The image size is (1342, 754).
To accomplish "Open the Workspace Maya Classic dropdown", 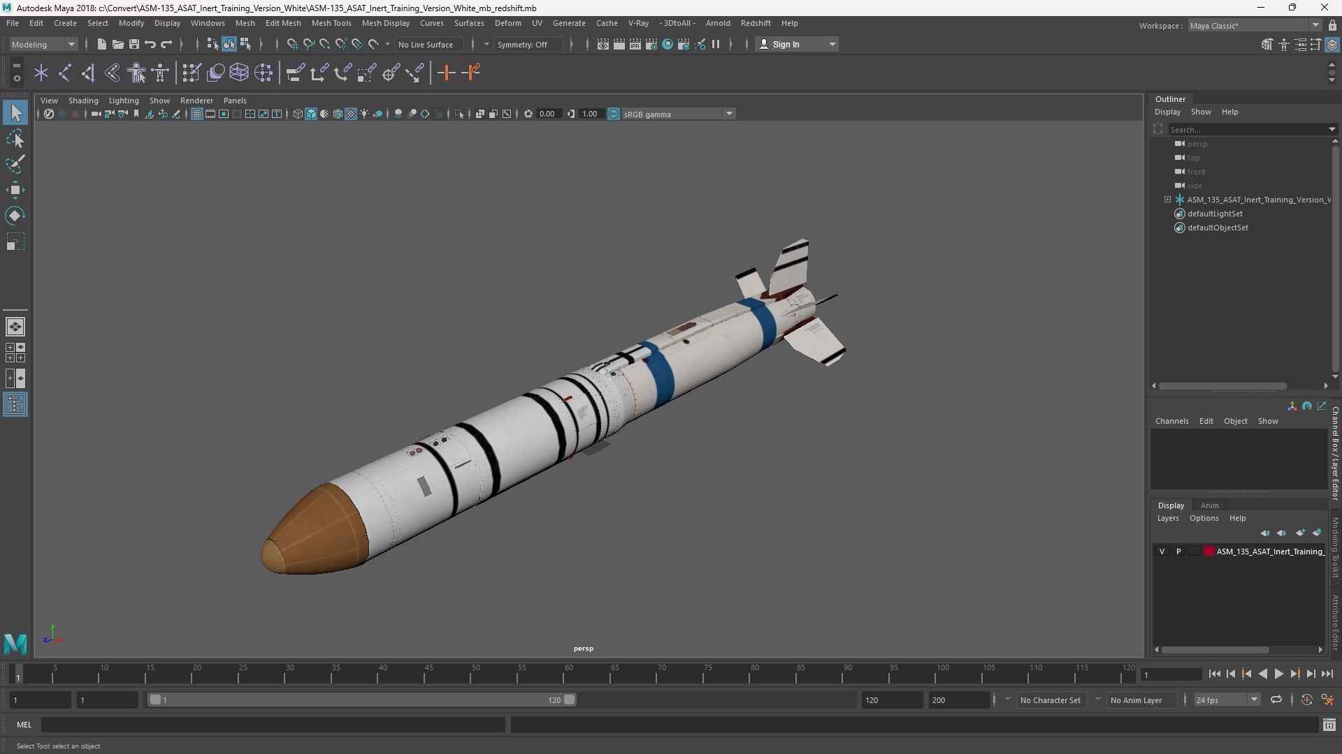I will pyautogui.click(x=1255, y=26).
